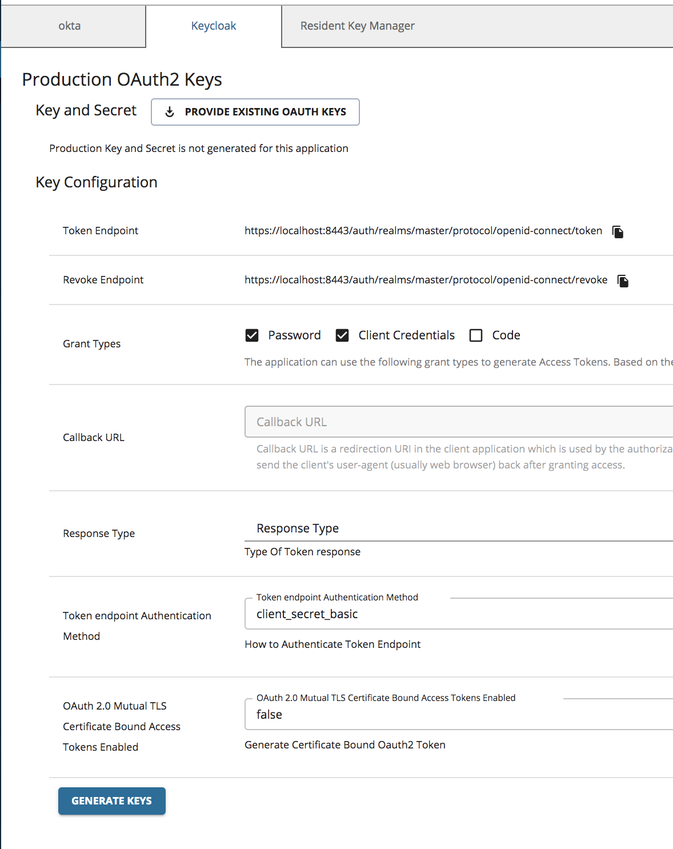Viewport: 673px width, 849px height.
Task: Click the download icon in Provide Existing OAuth Keys
Action: 169,111
